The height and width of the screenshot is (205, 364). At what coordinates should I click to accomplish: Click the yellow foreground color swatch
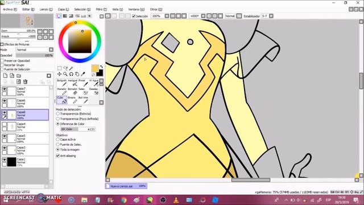point(95,68)
